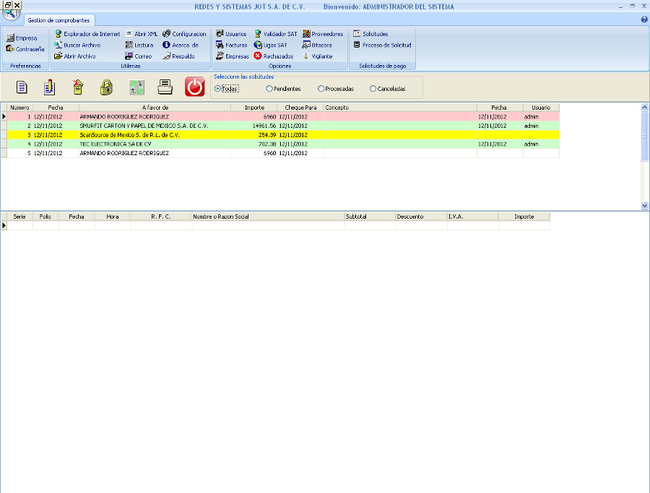
Task: Click the padlock icon in toolbar
Action: point(106,87)
